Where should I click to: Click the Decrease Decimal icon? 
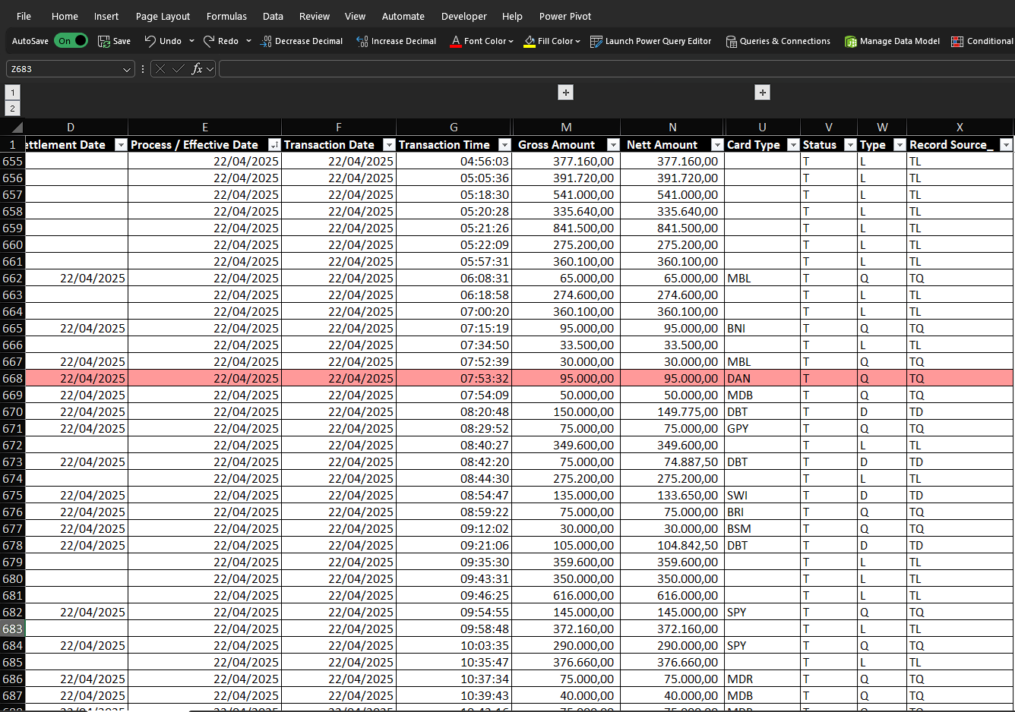point(265,41)
